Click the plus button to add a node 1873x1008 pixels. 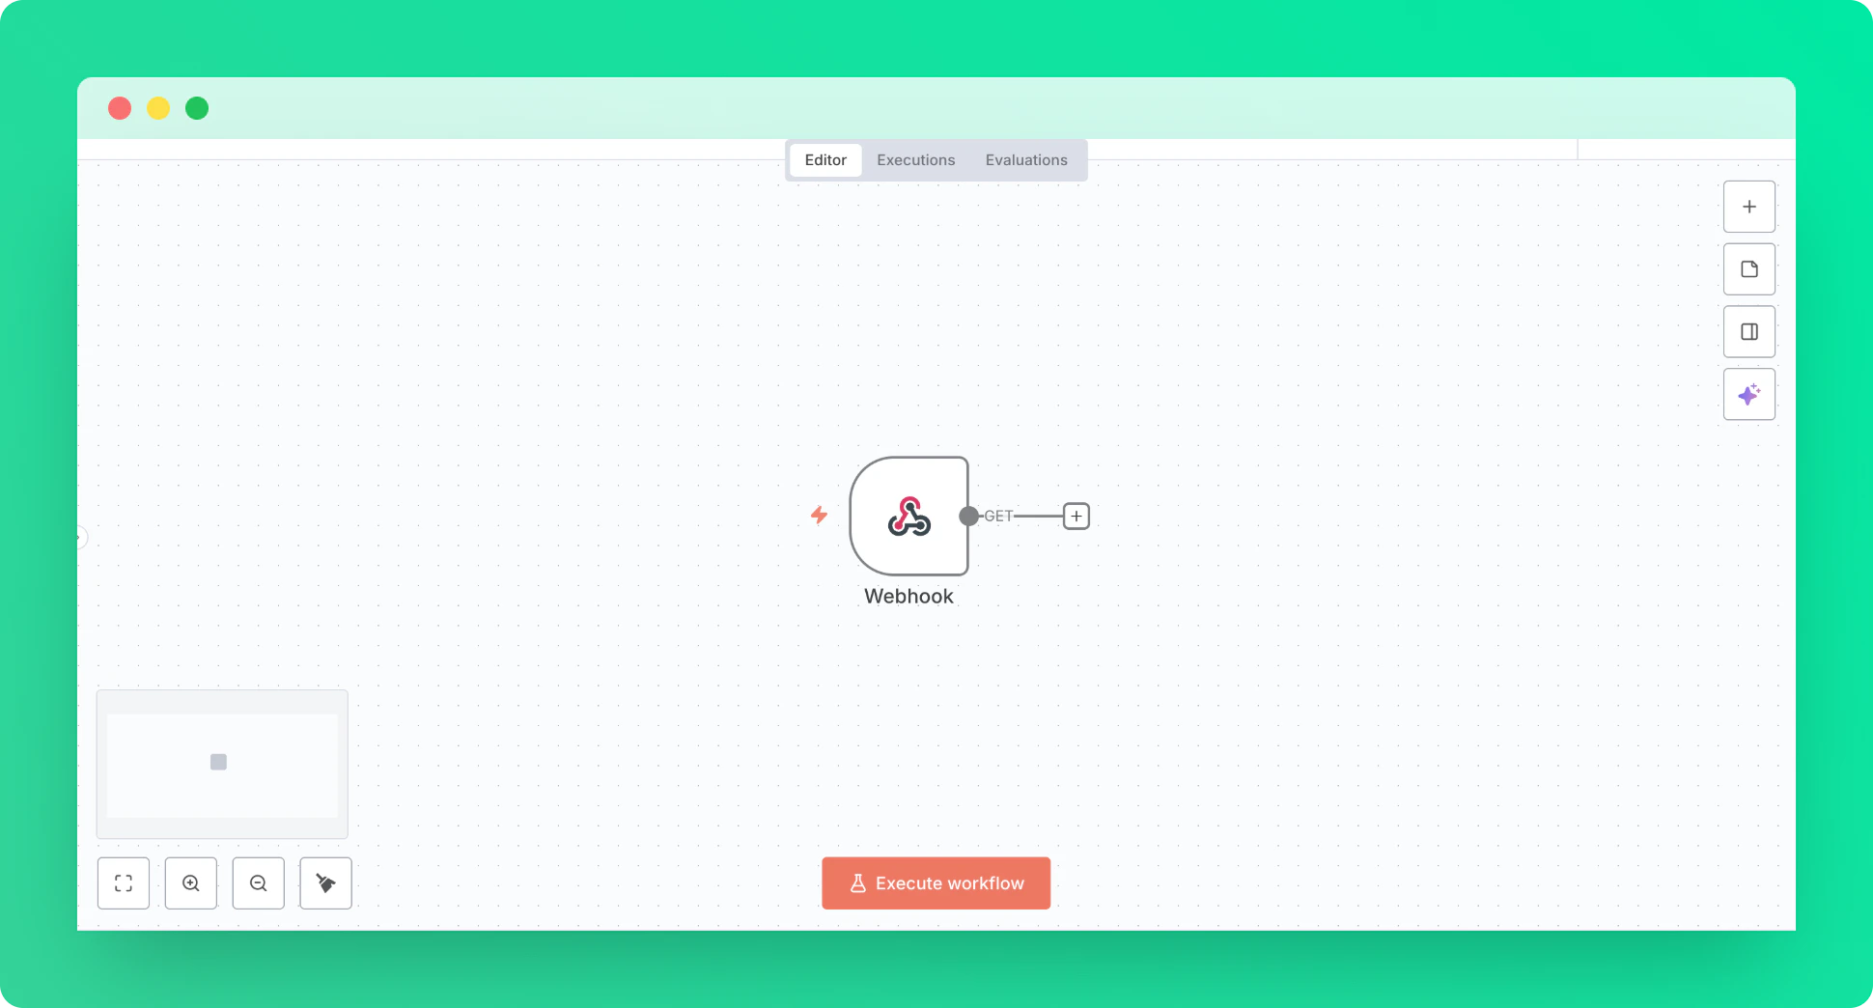(x=1748, y=207)
